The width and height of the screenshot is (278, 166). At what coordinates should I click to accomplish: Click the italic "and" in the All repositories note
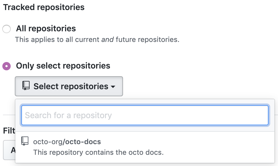[108, 40]
